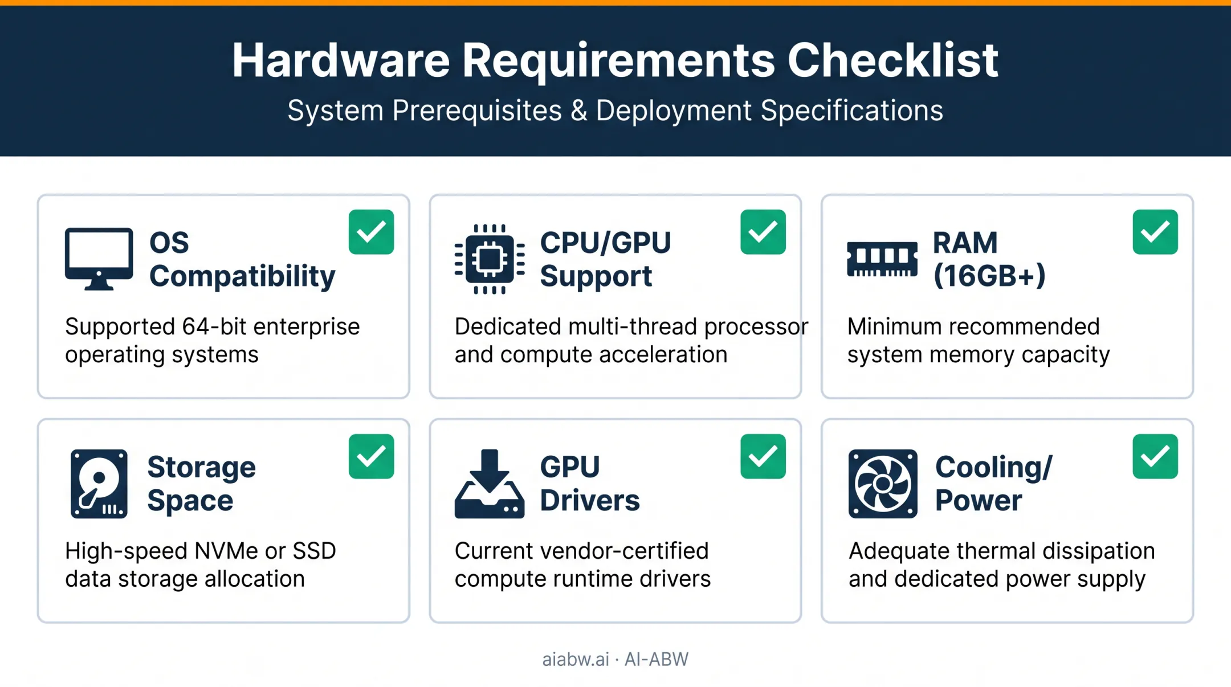Click the hard drive Storage Space icon
1231x687 pixels.
[x=99, y=484]
